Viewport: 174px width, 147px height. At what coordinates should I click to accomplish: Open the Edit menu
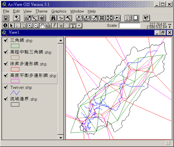coord(16,11)
